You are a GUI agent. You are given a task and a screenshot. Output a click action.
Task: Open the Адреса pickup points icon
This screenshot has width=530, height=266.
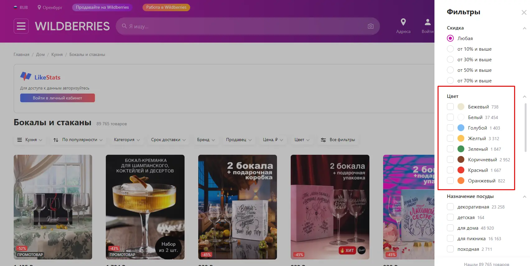point(403,26)
